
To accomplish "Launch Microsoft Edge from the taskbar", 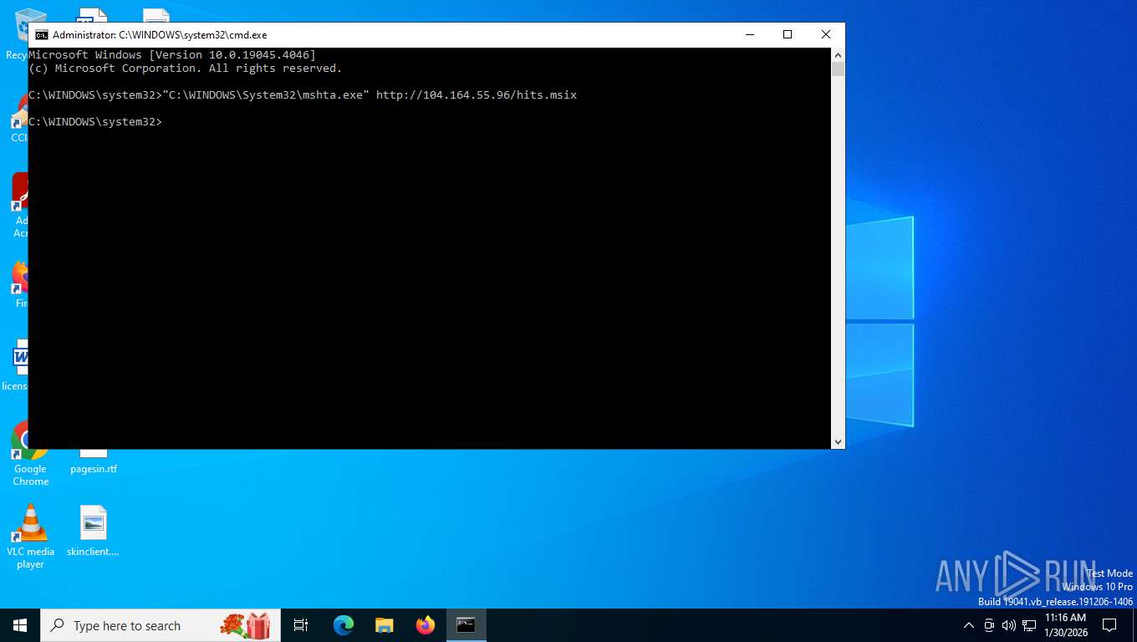I will [x=343, y=625].
